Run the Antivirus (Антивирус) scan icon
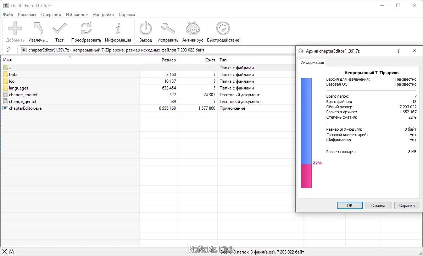The width and height of the screenshot is (423, 256). click(193, 29)
